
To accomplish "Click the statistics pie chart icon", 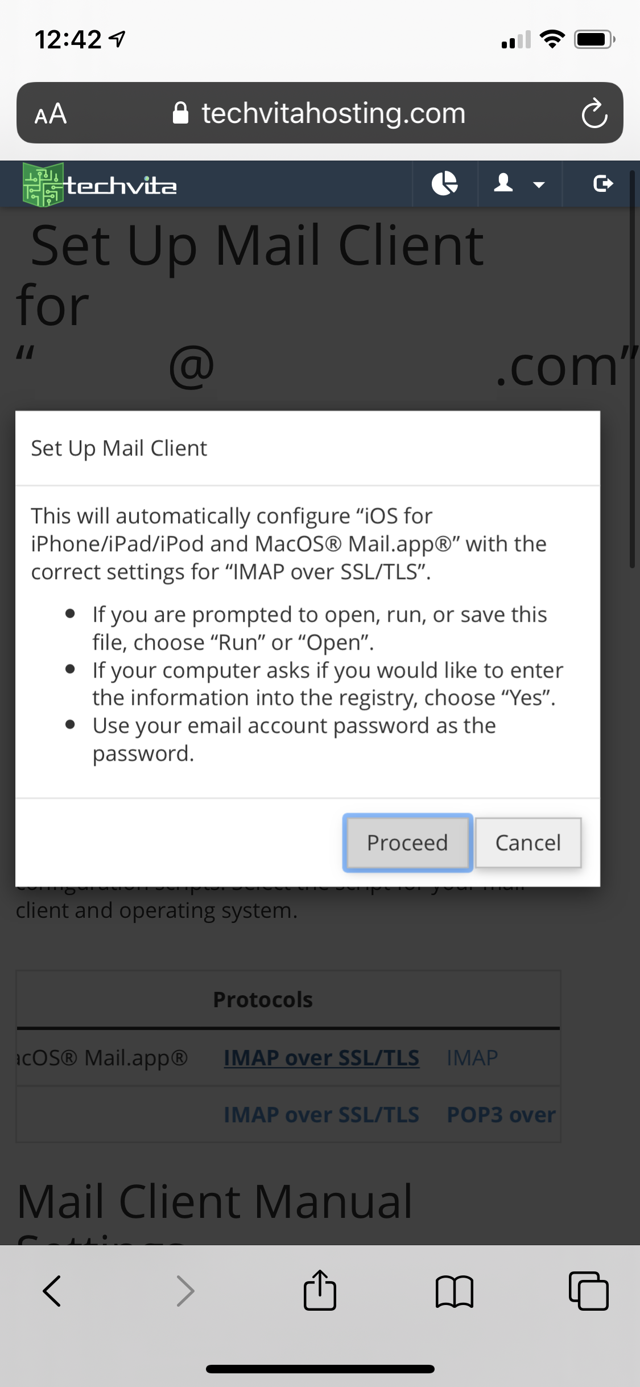I will pyautogui.click(x=444, y=183).
